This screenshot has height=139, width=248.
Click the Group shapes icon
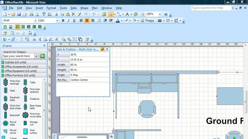75,39
